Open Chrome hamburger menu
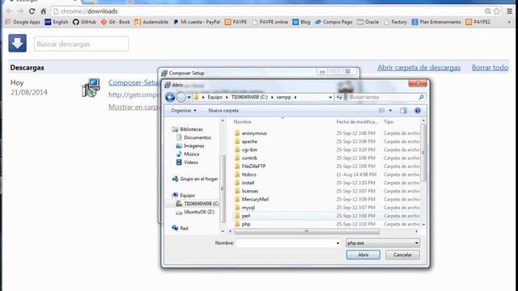518x291 pixels. point(510,11)
